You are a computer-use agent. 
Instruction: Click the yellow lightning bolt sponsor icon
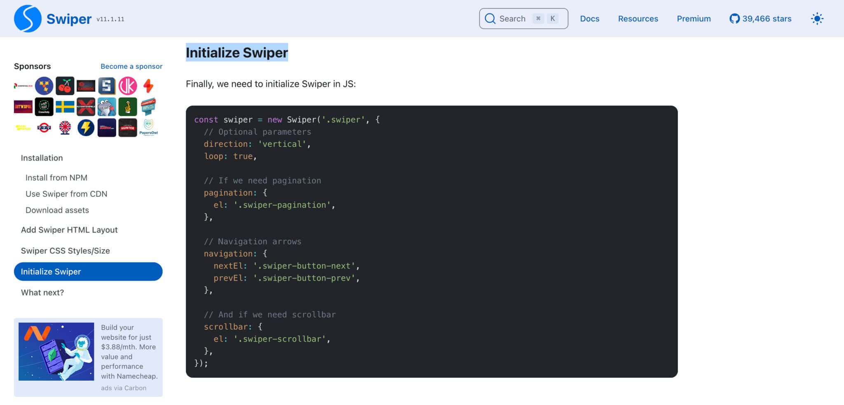(86, 128)
